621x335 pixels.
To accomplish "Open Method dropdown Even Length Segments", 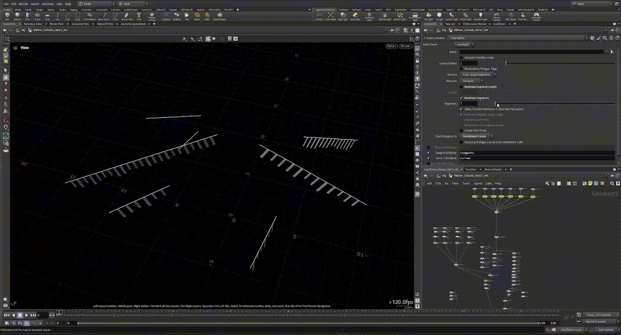I will (478, 75).
